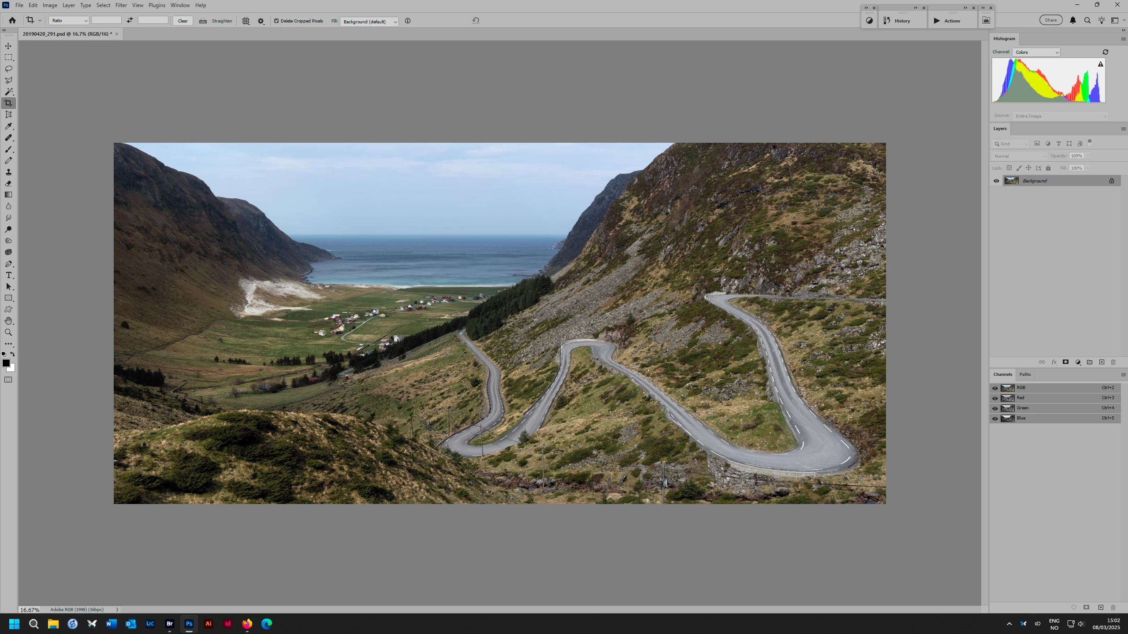Open the crop Ratio preset dropdown
This screenshot has height=634, width=1128.
[69, 20]
